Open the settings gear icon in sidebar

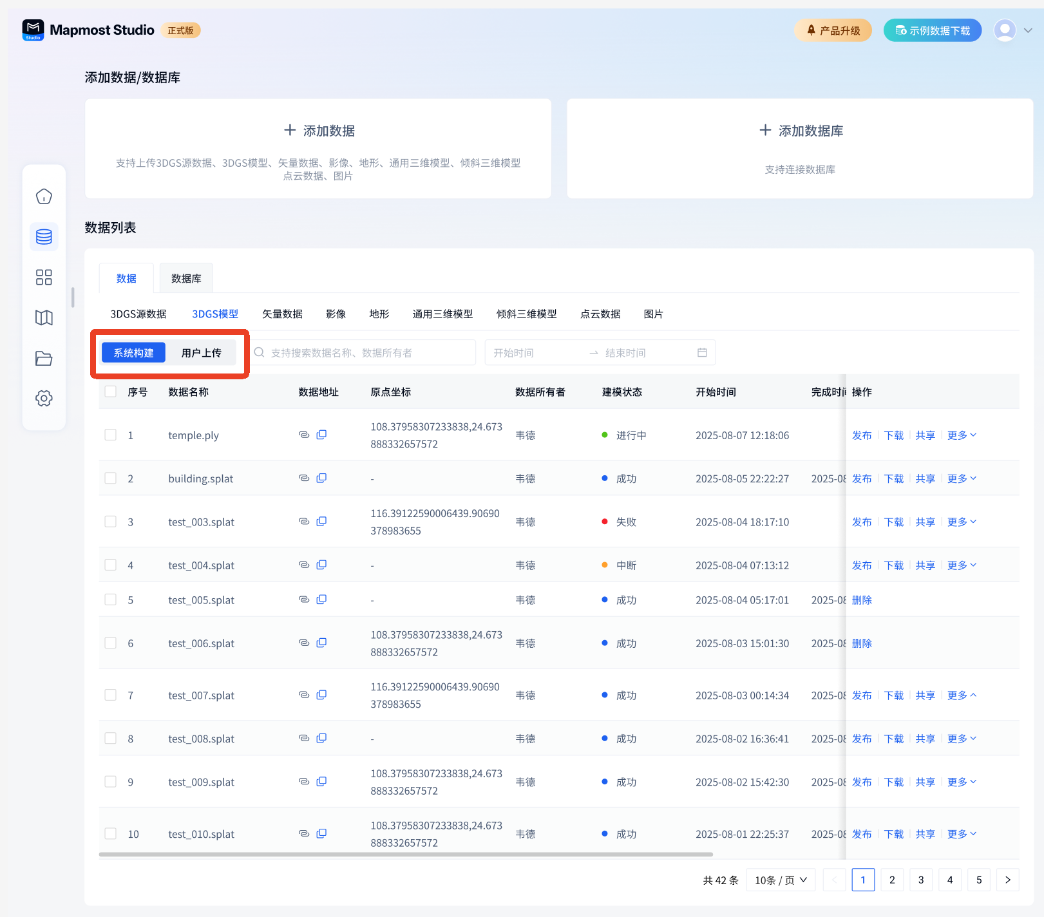[44, 398]
